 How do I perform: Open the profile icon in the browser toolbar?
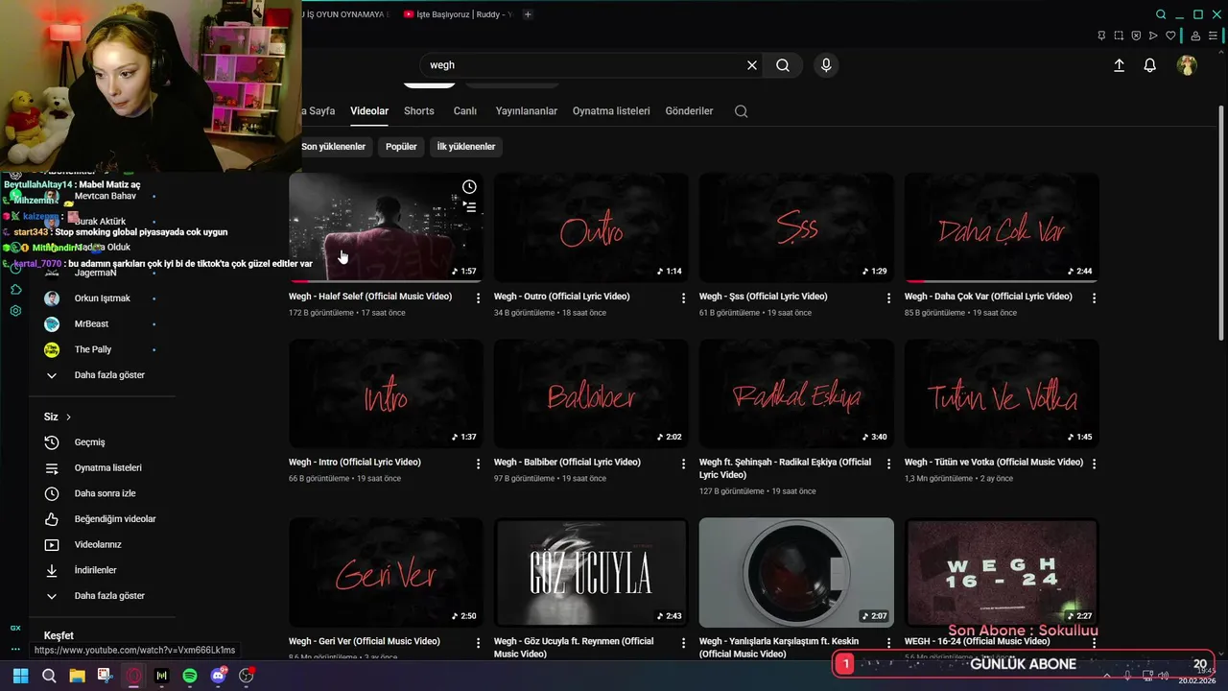(x=1195, y=36)
